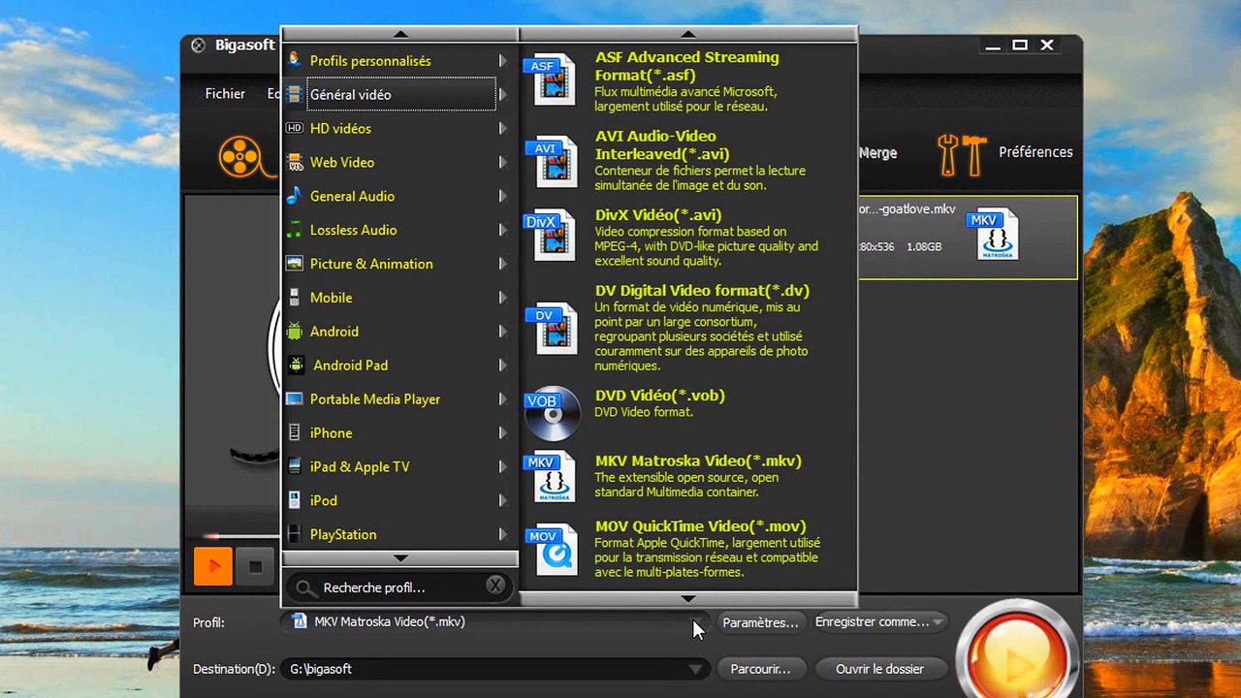Open the Profil dropdown arrow
Screen dimensions: 1241x698
(696, 621)
